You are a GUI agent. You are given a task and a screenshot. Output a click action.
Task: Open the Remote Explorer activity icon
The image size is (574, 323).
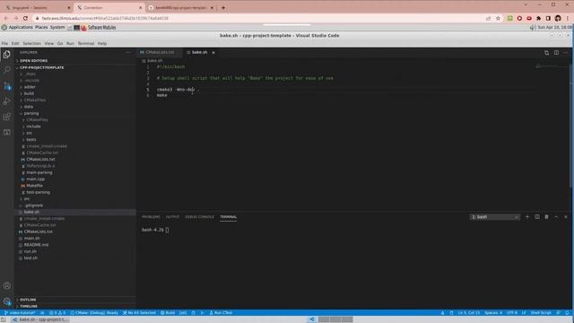7,132
